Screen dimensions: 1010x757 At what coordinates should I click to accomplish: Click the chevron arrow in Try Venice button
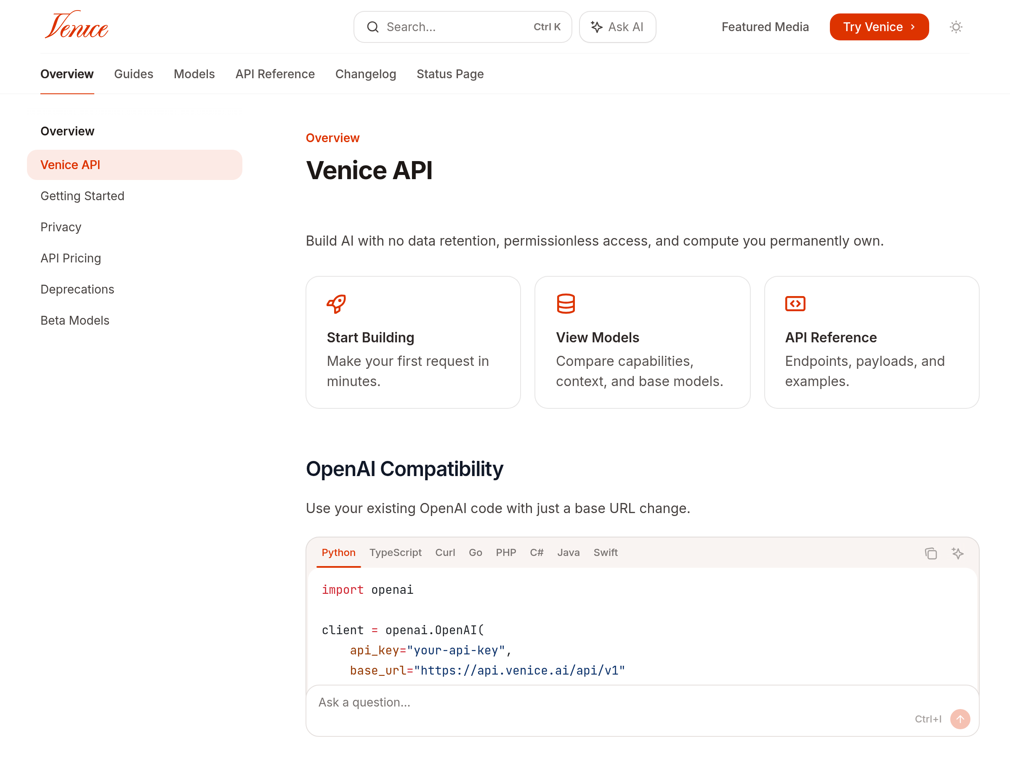(912, 27)
